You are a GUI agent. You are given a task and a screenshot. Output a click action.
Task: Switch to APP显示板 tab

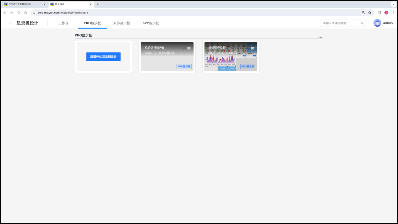coord(150,23)
